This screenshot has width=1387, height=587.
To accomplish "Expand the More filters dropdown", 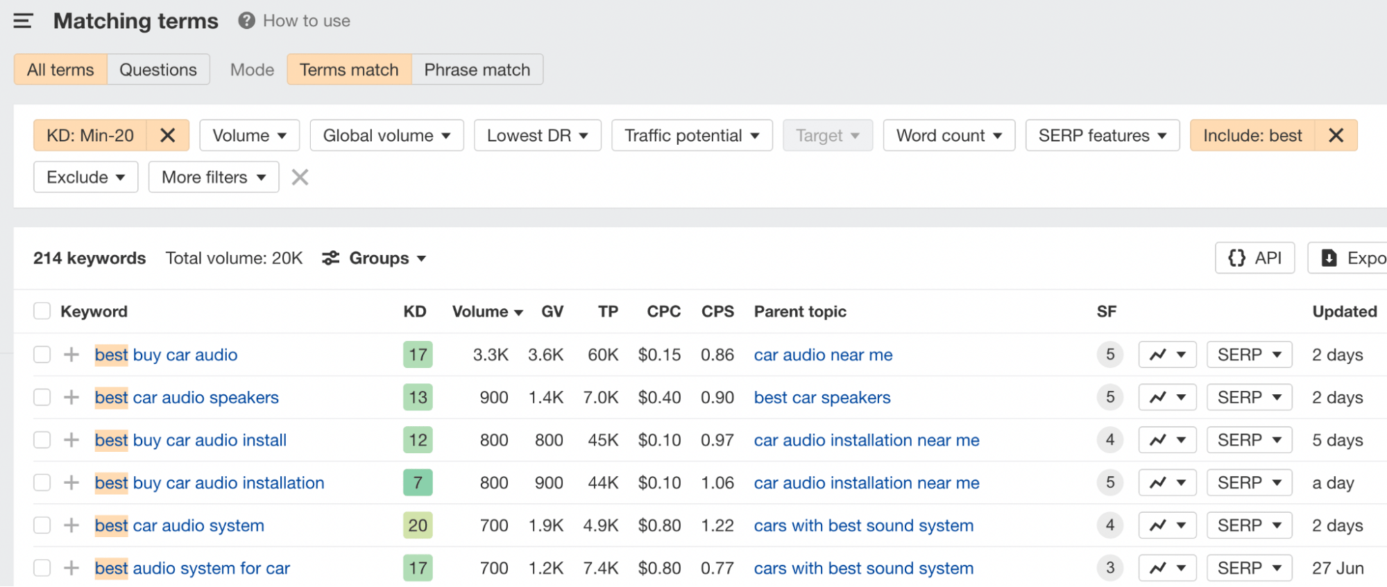I will point(214,177).
